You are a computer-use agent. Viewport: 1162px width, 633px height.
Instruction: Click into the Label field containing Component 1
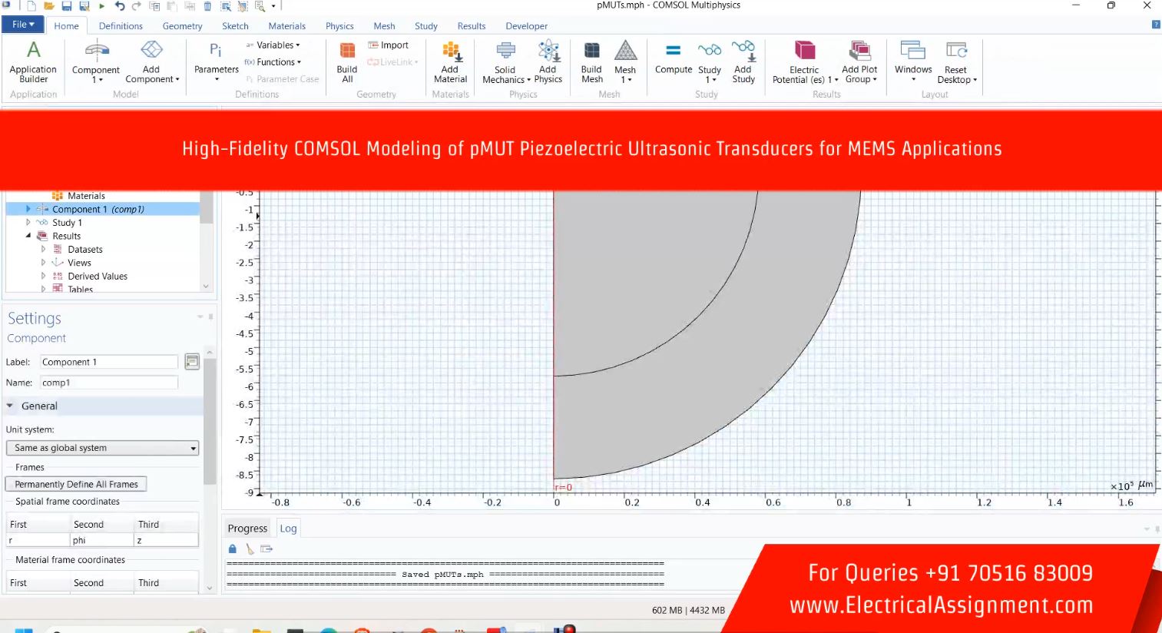pyautogui.click(x=108, y=362)
